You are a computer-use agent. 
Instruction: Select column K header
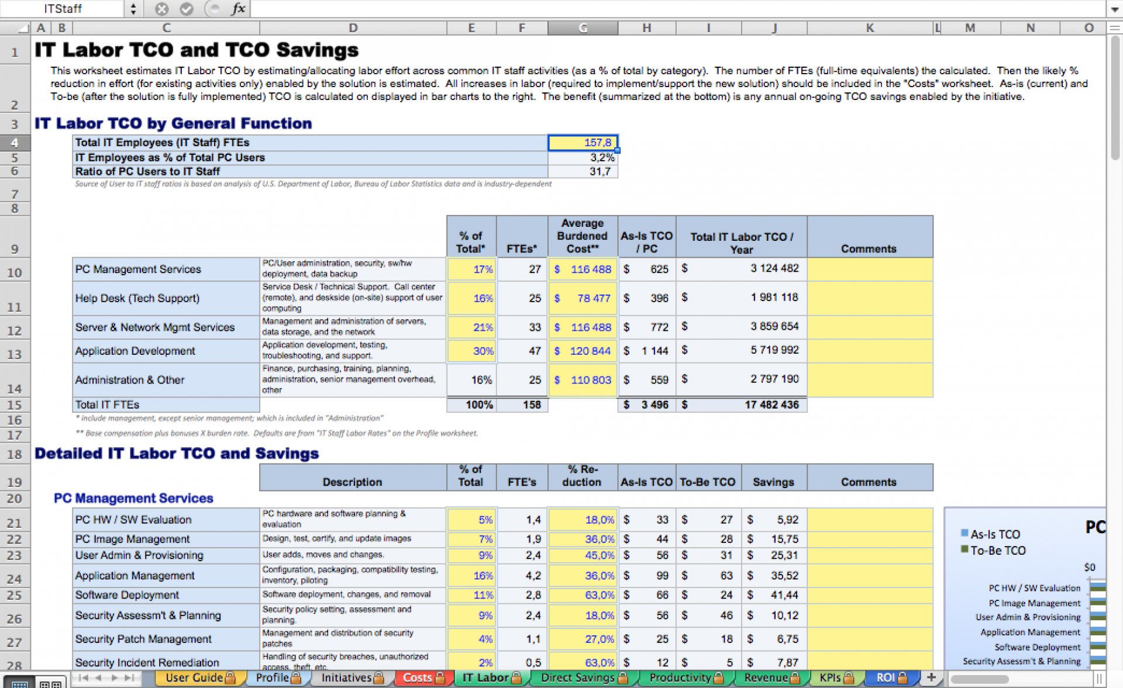tap(870, 27)
